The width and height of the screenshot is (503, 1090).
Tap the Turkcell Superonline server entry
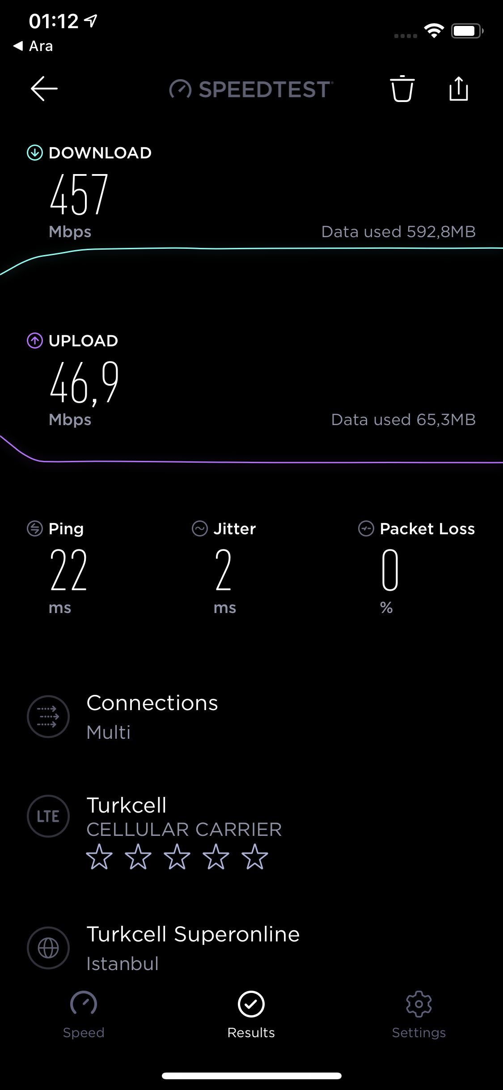tap(193, 948)
